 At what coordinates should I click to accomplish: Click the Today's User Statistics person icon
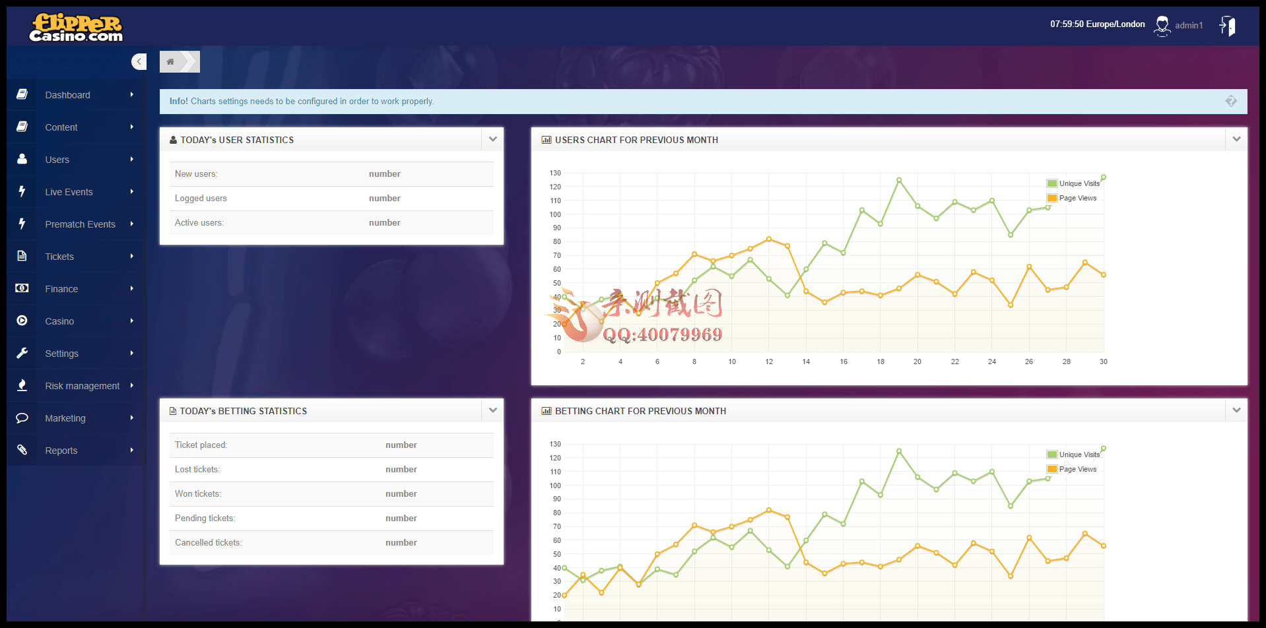pyautogui.click(x=174, y=140)
